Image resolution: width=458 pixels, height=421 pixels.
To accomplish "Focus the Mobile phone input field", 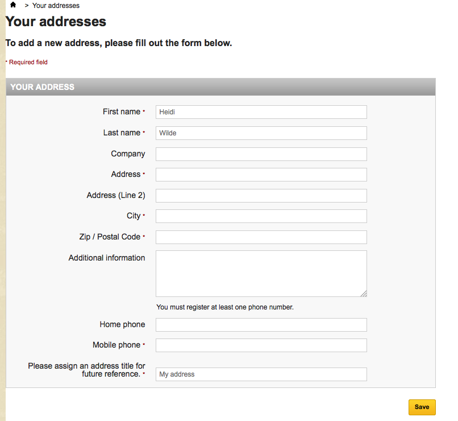I will click(261, 345).
